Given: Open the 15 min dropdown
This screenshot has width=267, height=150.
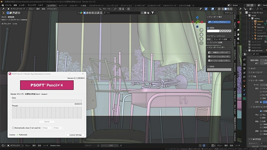Looking at the screenshot, I should coord(58,127).
